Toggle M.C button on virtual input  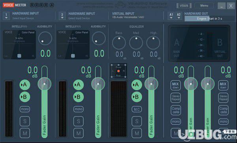pos(137,109)
